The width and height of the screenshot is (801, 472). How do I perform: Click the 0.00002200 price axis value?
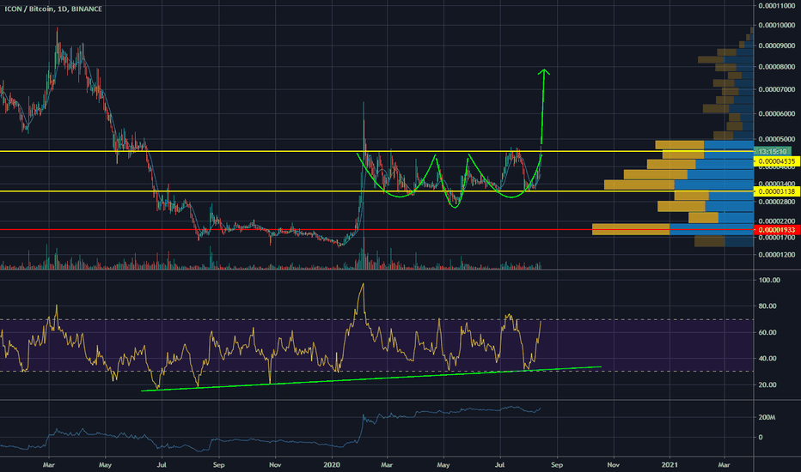click(776, 221)
